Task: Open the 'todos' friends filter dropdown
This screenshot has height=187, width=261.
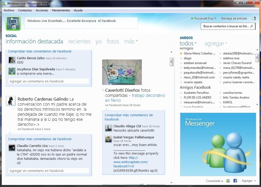Action: click(x=188, y=43)
